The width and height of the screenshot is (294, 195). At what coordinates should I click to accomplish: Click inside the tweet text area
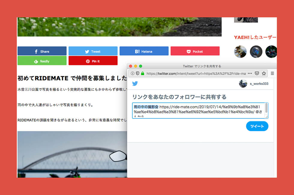pos(200,110)
